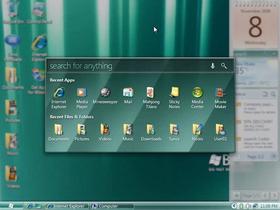
Task: Open Recycle Bin desktop icon
Action: click(13, 13)
